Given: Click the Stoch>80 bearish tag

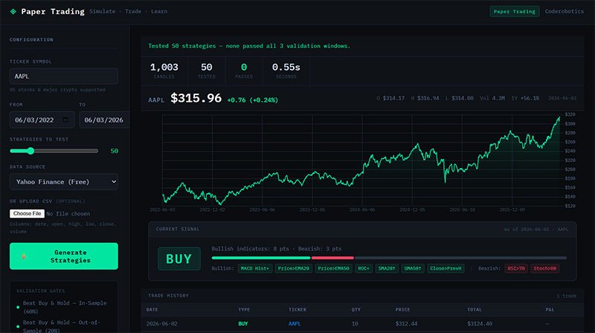Looking at the screenshot, I should tap(545, 268).
